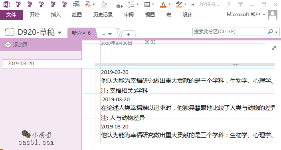Show hidden section tabs with ... dropdown

(107, 34)
